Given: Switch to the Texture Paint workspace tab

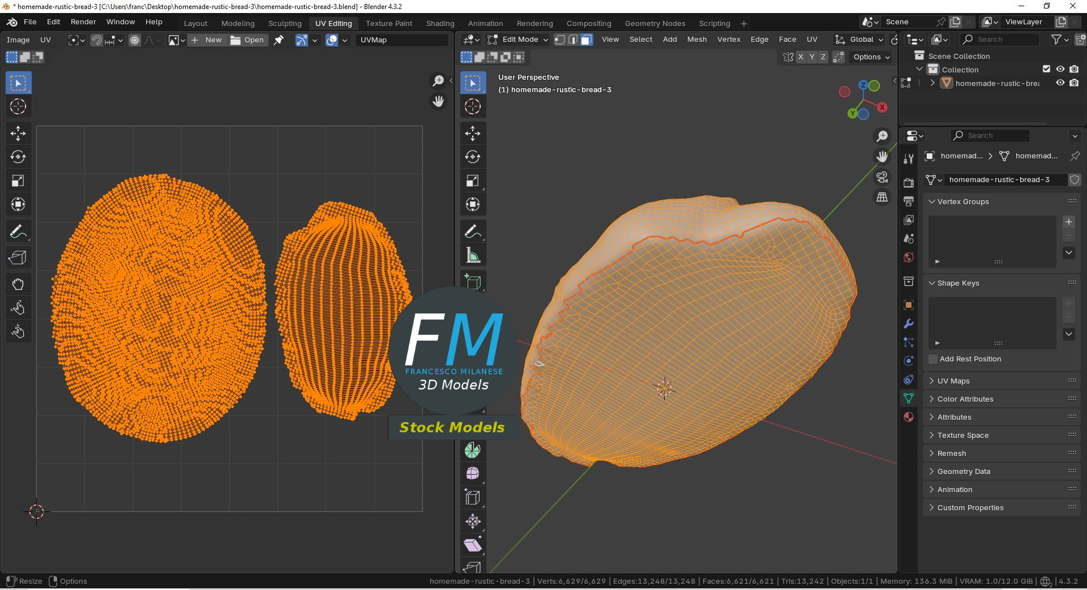Looking at the screenshot, I should coord(388,23).
